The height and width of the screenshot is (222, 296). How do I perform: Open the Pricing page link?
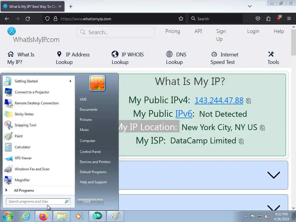[x=173, y=31]
